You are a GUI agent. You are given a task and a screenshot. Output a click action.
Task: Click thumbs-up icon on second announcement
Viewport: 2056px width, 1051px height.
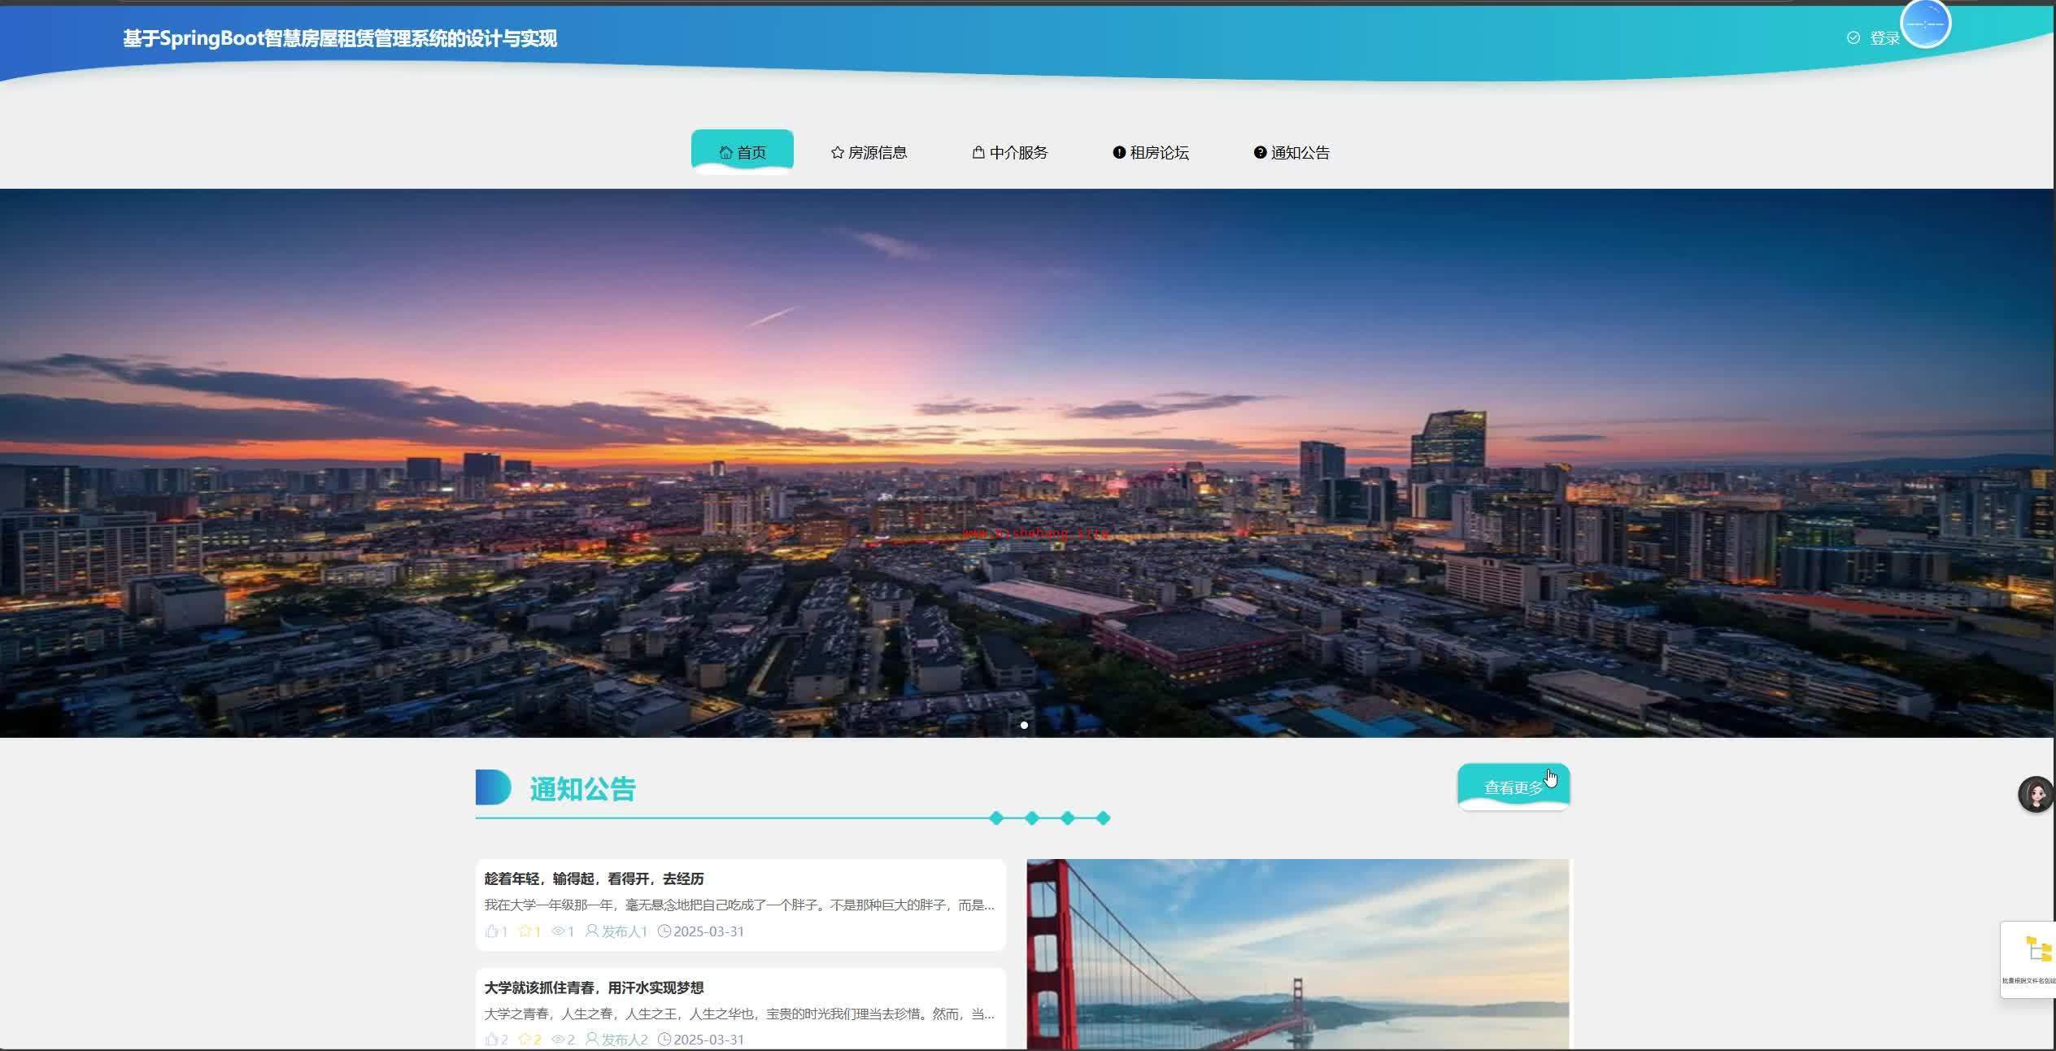(491, 1040)
